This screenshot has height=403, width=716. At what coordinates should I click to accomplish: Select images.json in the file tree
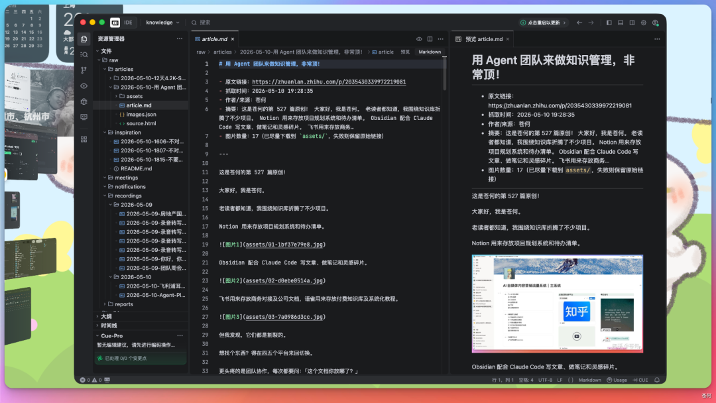[x=141, y=115]
